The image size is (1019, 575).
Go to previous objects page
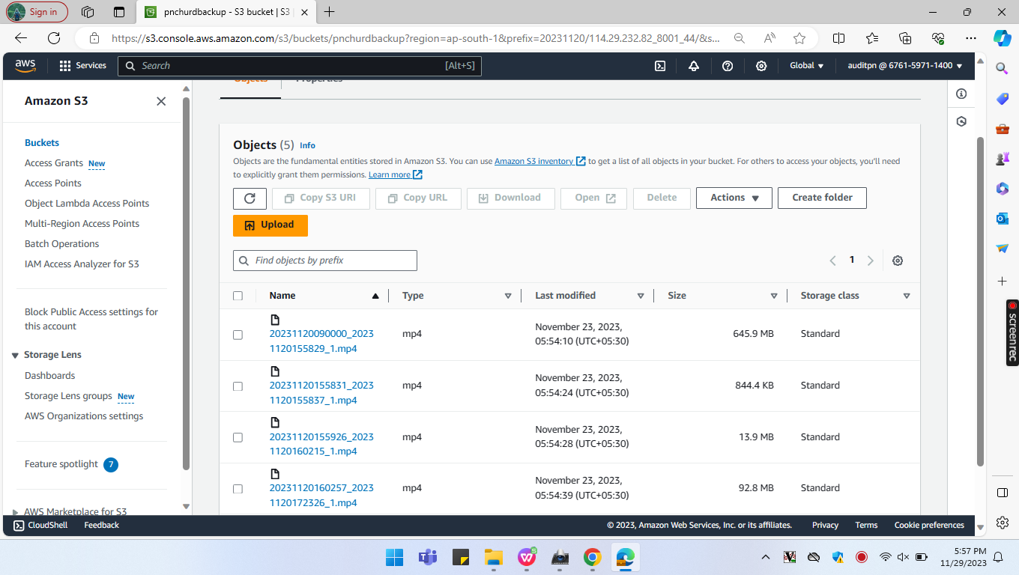click(833, 261)
